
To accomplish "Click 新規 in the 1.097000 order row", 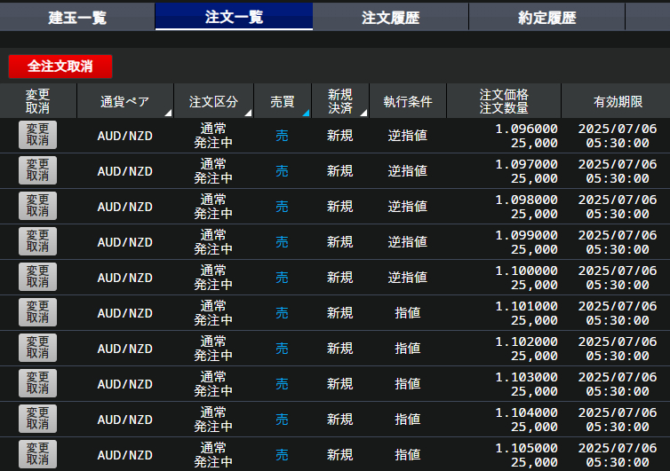I will [340, 171].
